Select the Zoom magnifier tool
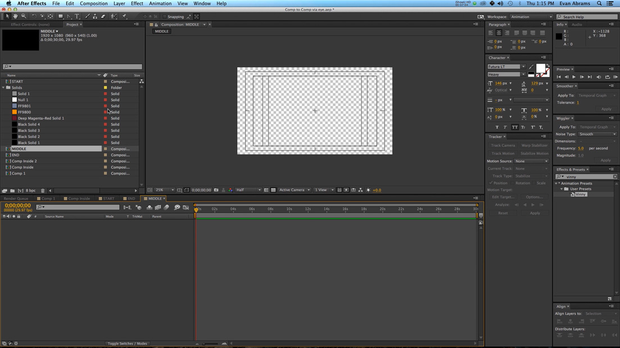The height and width of the screenshot is (348, 620). pos(24,17)
